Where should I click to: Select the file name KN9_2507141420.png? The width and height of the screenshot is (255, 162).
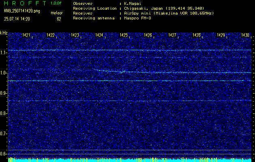[x=22, y=11]
